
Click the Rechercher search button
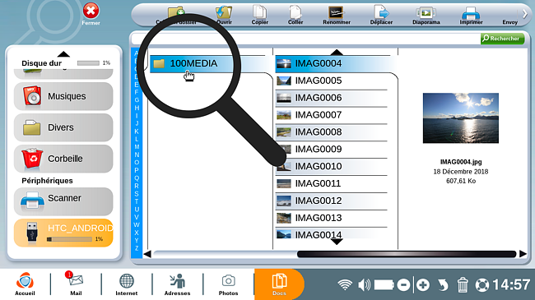click(502, 39)
